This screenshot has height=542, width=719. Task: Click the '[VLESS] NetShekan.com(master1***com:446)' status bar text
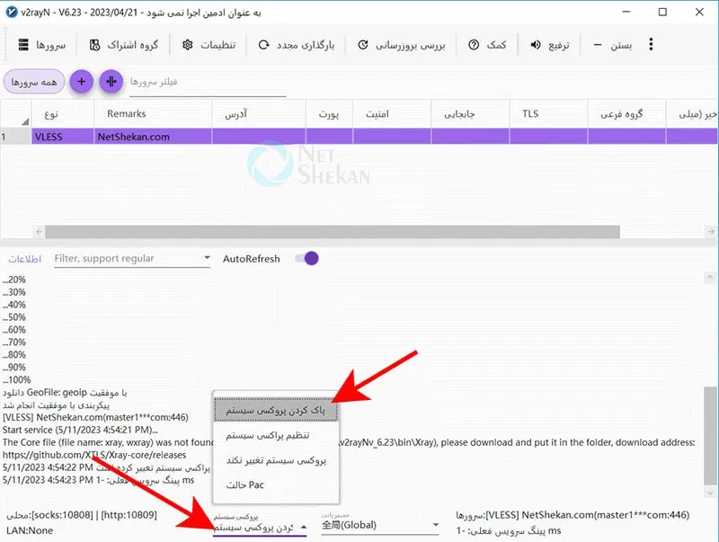click(x=588, y=515)
